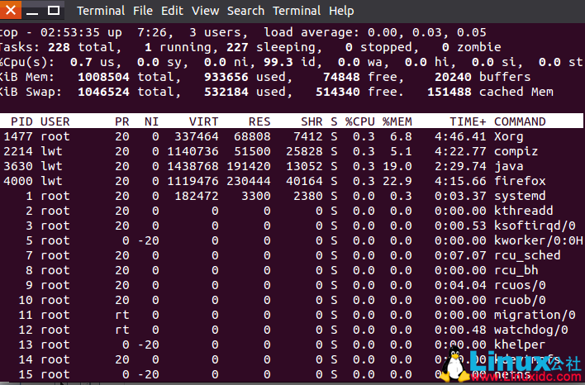Click the COMMAND column header
Screen dimensions: 585x385
[520, 121]
